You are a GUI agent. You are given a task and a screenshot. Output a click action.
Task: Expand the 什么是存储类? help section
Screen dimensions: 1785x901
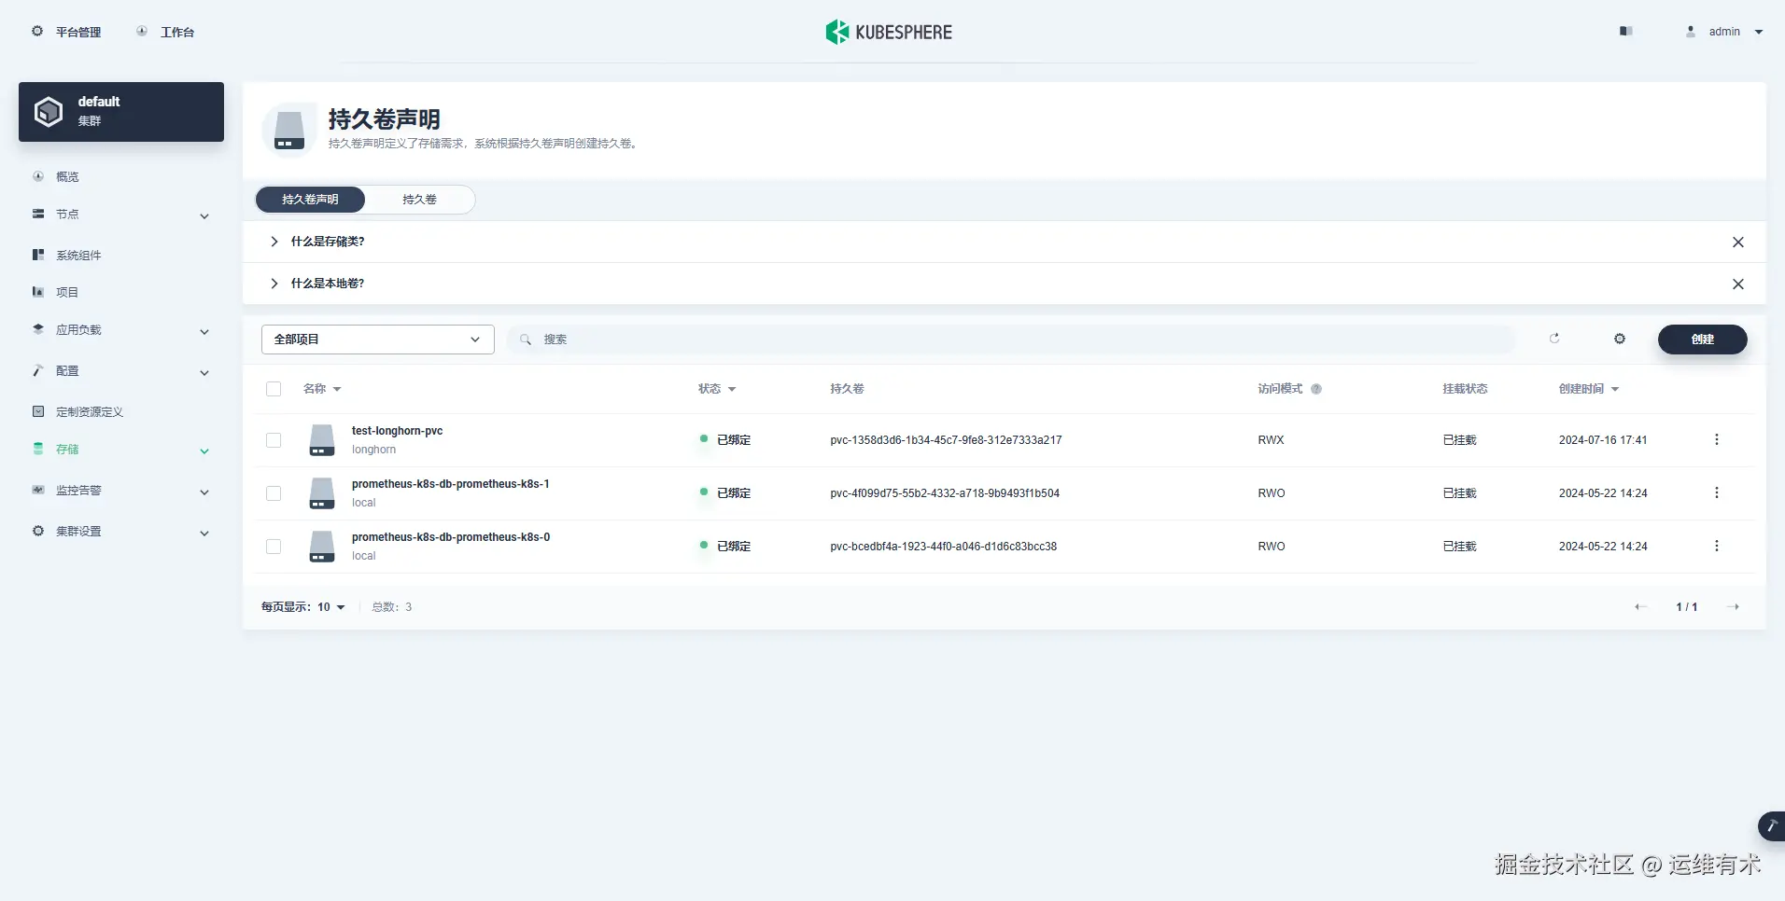pyautogui.click(x=274, y=242)
